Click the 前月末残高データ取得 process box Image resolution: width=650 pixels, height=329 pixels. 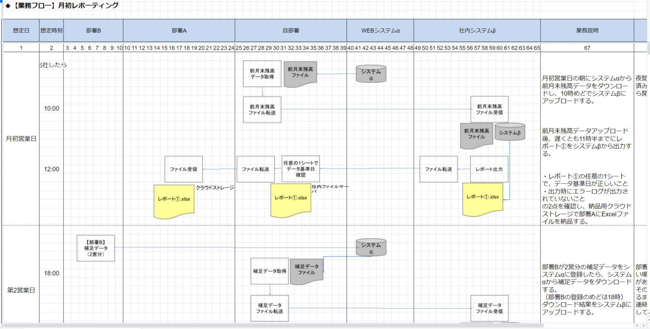point(262,74)
